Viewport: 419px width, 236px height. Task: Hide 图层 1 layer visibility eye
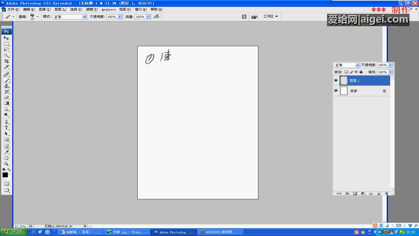coord(336,80)
